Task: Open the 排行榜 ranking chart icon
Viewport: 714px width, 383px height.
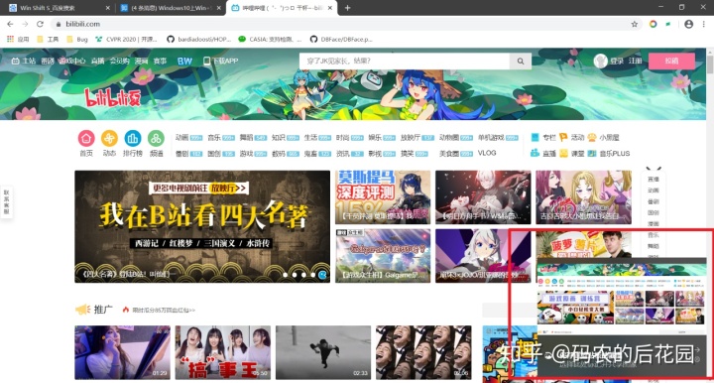Action: click(133, 138)
